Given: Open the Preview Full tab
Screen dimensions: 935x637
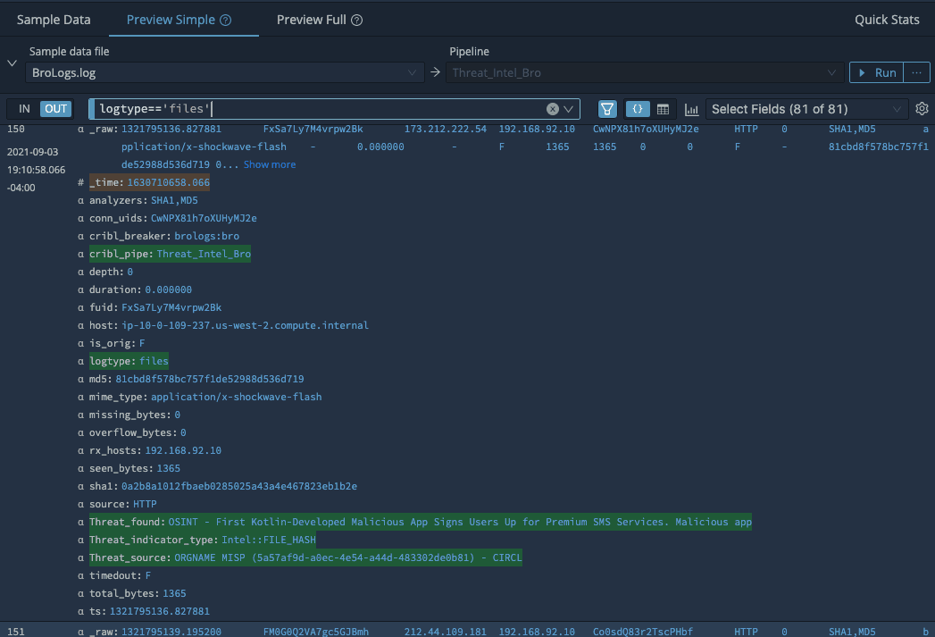Looking at the screenshot, I should pos(311,20).
